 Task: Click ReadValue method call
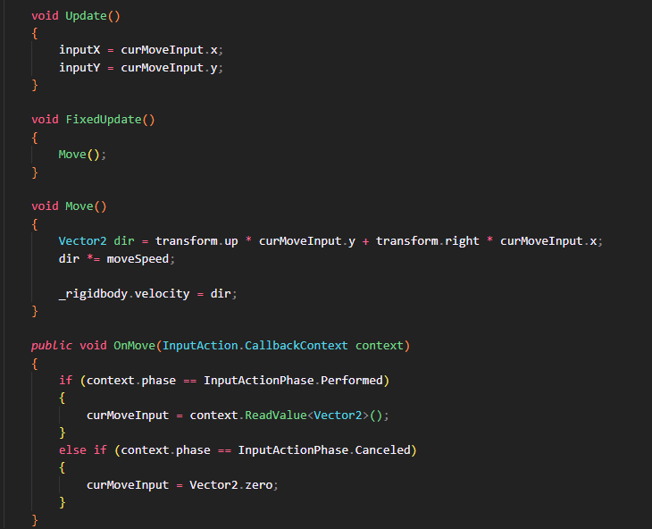click(x=276, y=416)
